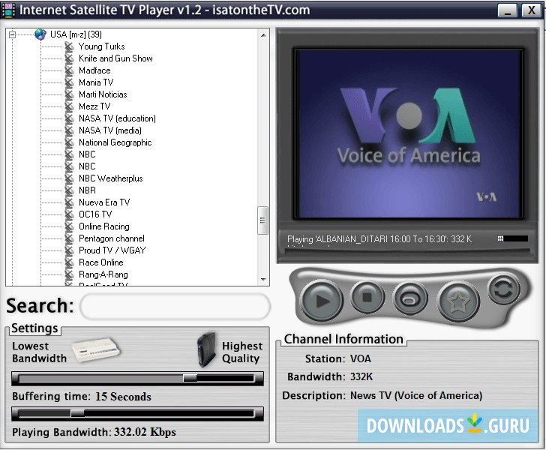Close the TV Player window

point(531,10)
